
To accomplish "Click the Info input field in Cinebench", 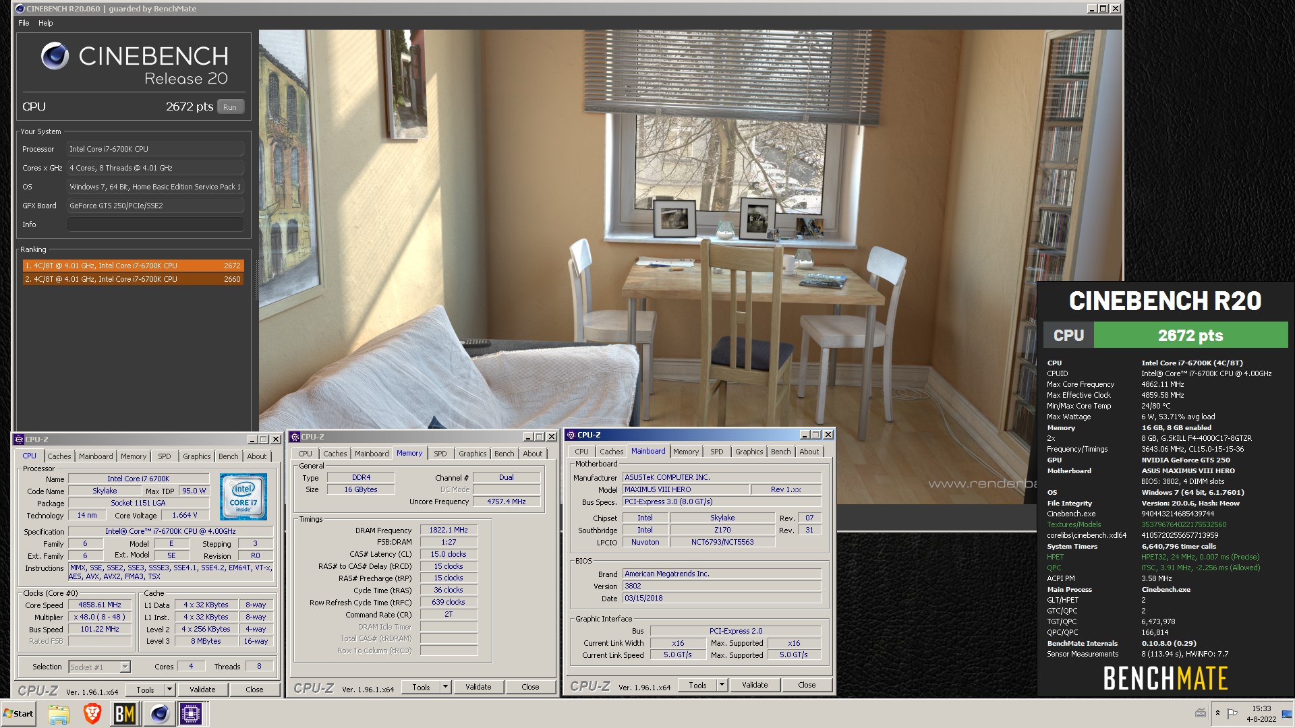I will 155,224.
